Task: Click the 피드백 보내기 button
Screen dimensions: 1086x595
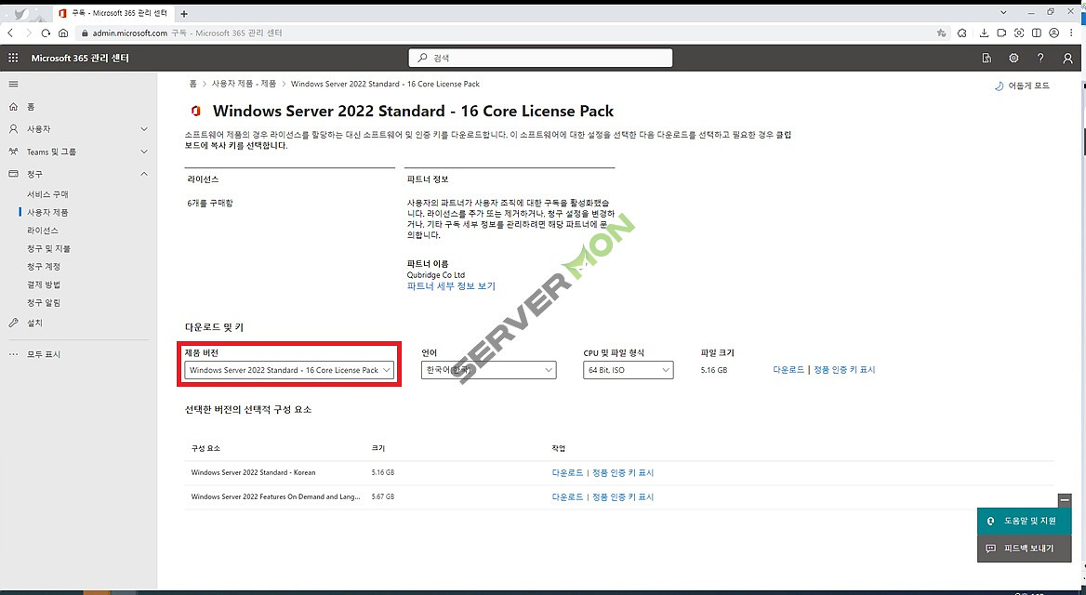Action: click(x=1025, y=549)
